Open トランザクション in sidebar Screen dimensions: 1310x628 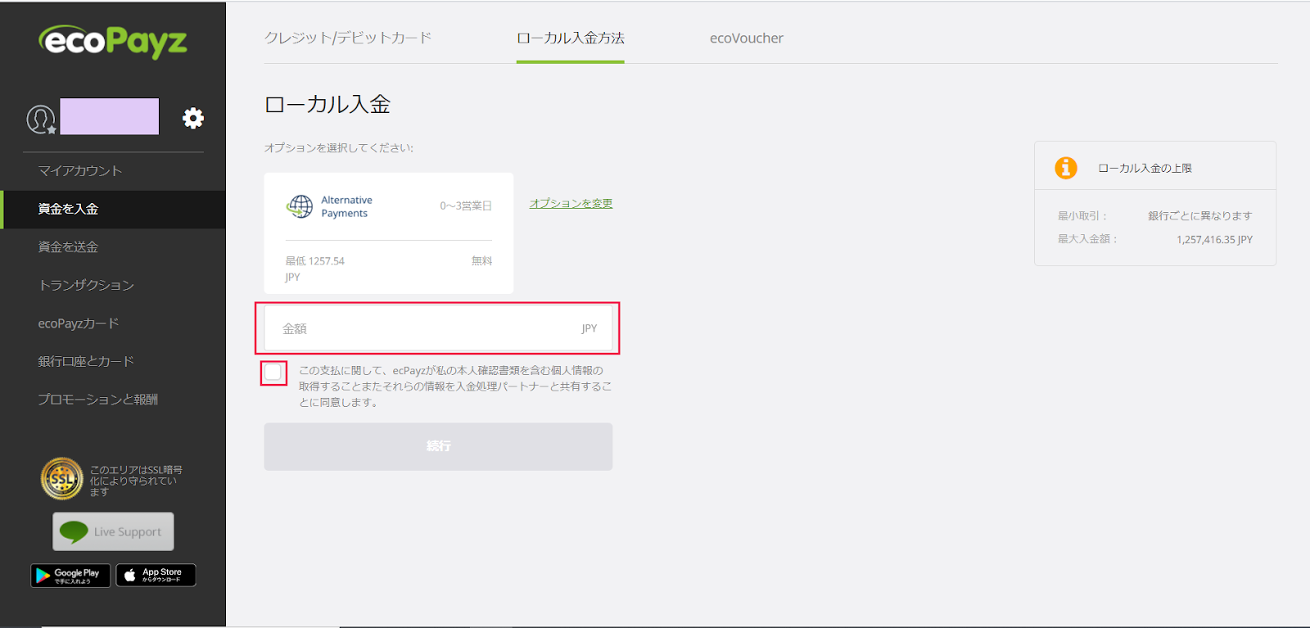[x=86, y=285]
